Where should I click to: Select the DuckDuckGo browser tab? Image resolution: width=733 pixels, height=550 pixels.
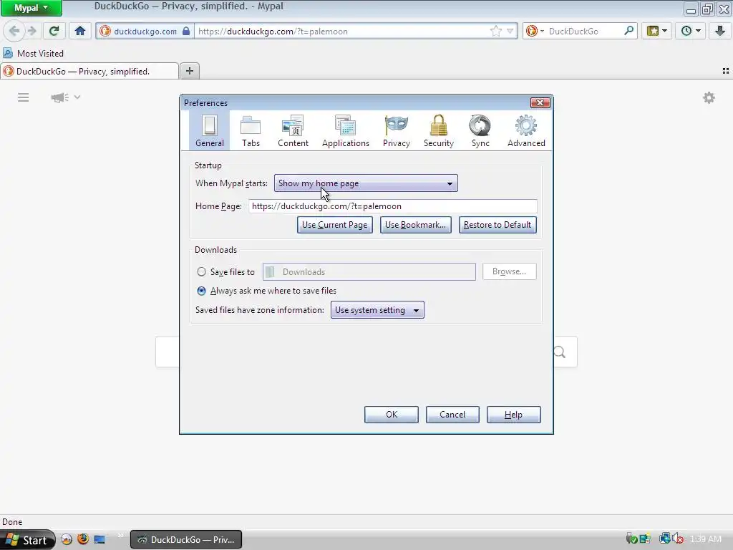[89, 72]
